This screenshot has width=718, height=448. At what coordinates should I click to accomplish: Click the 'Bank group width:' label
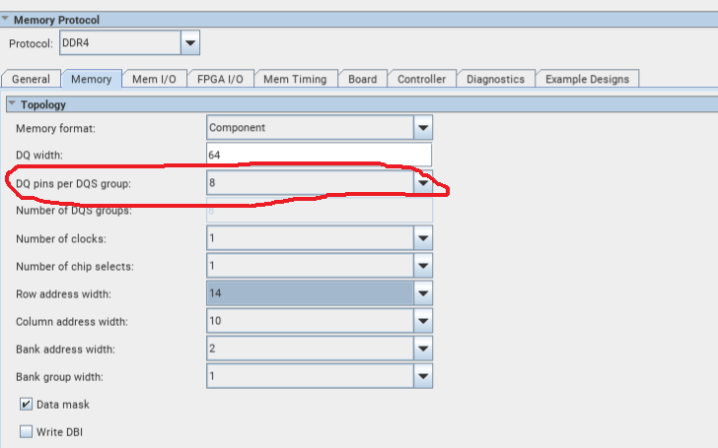[x=59, y=377]
